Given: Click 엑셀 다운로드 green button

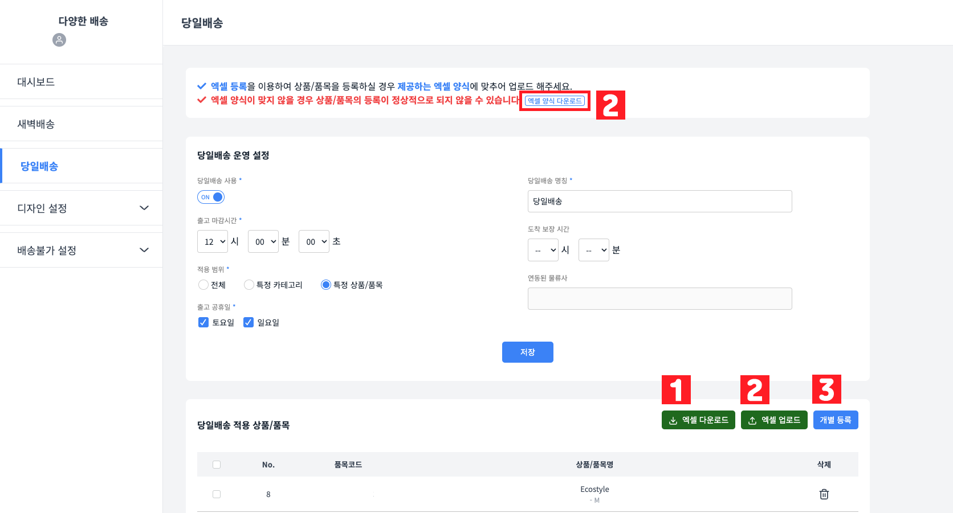Looking at the screenshot, I should 698,420.
